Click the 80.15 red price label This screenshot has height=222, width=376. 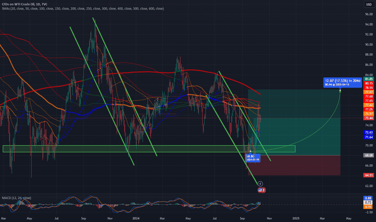[369, 83]
